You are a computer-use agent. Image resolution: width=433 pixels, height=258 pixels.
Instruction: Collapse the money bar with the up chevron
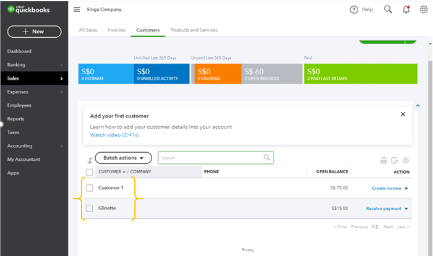(x=418, y=105)
